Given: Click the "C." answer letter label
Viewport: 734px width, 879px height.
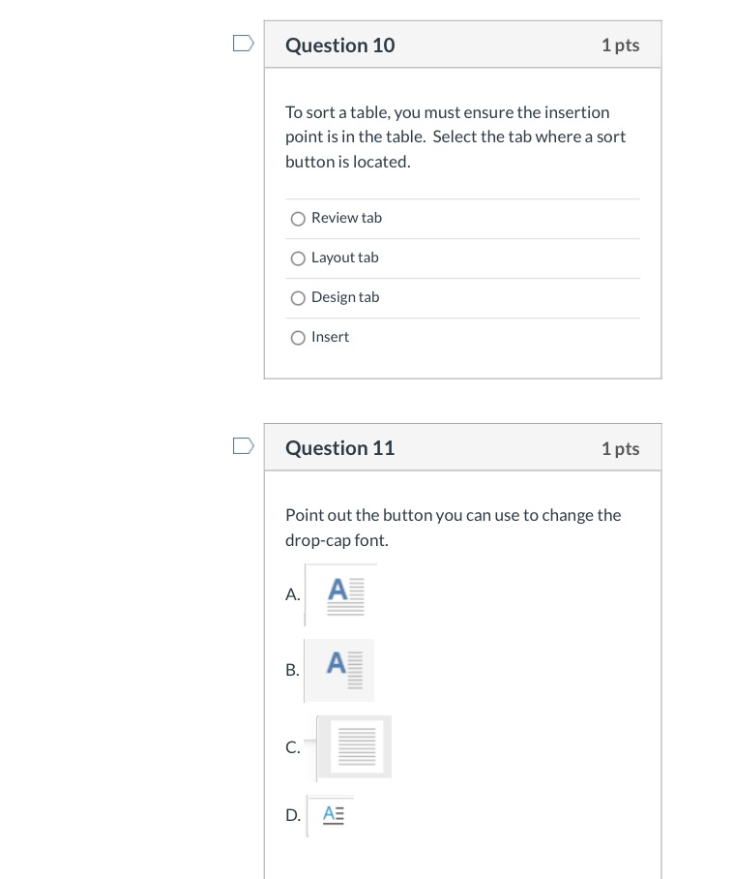Looking at the screenshot, I should pyautogui.click(x=293, y=747).
